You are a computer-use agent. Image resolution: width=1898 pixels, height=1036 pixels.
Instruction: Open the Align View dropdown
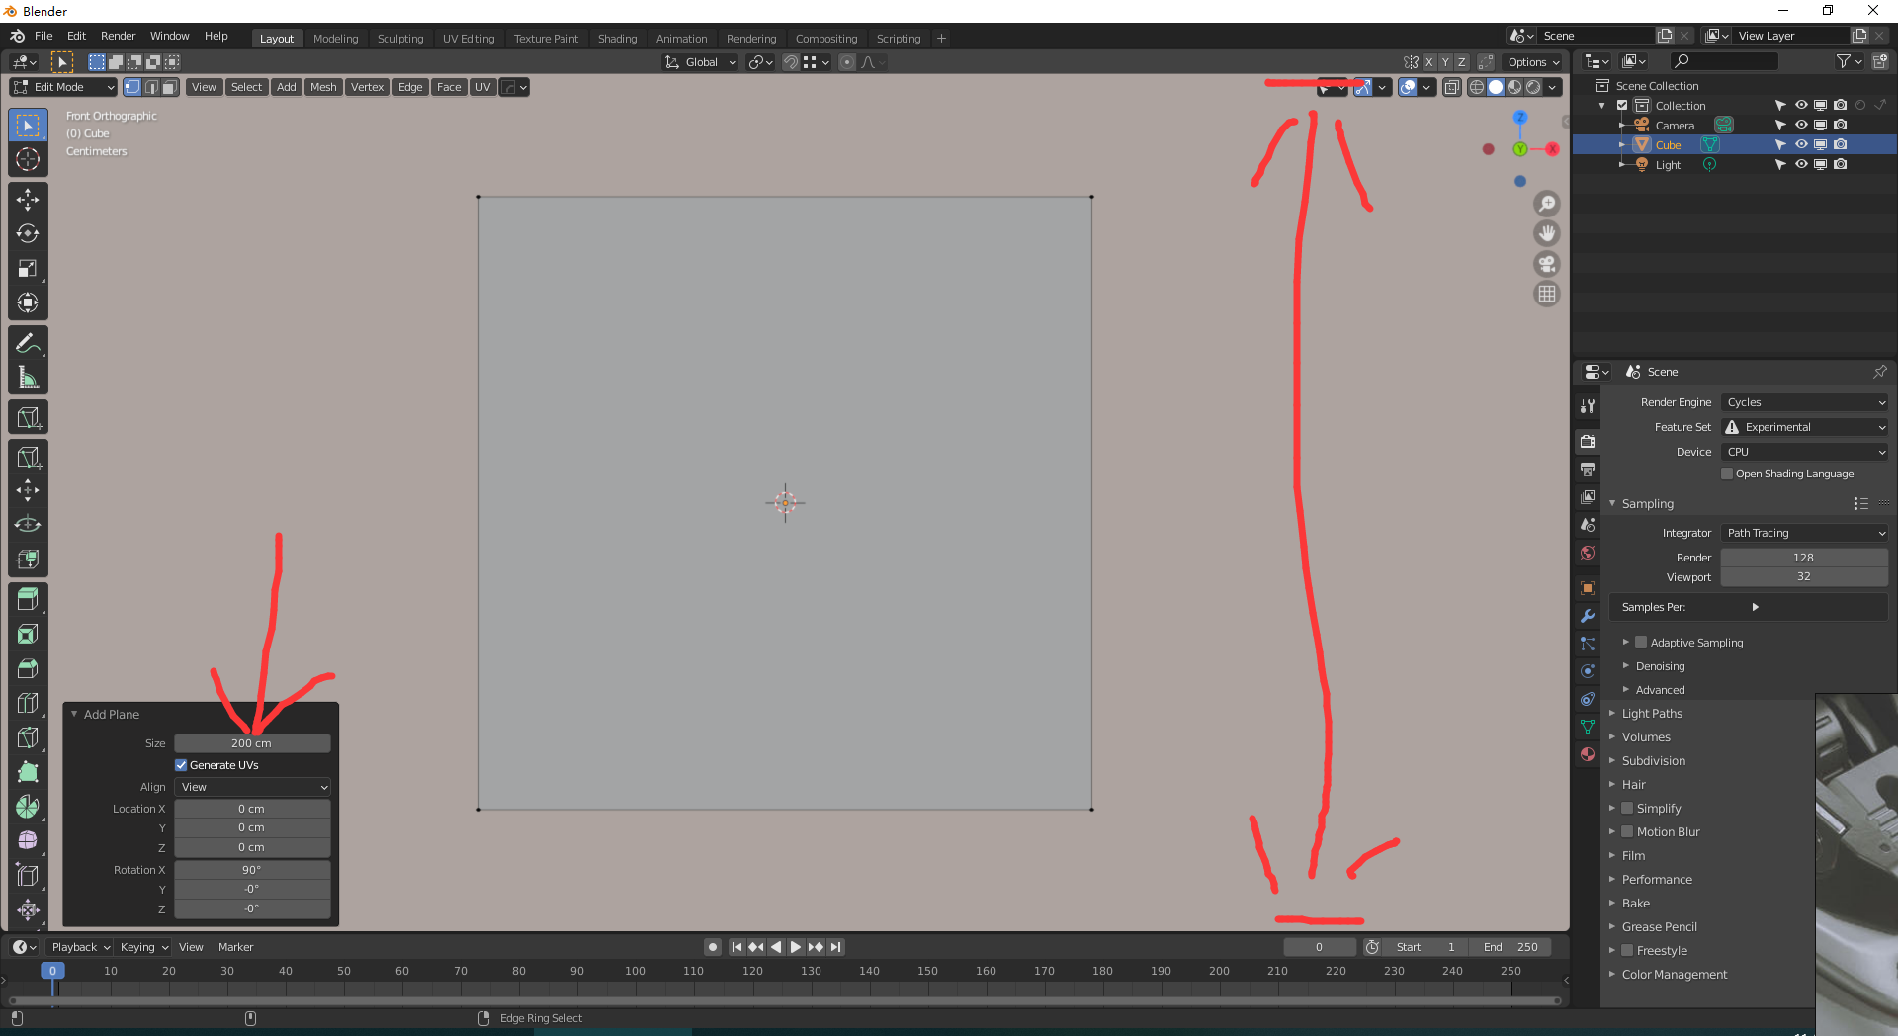point(252,787)
